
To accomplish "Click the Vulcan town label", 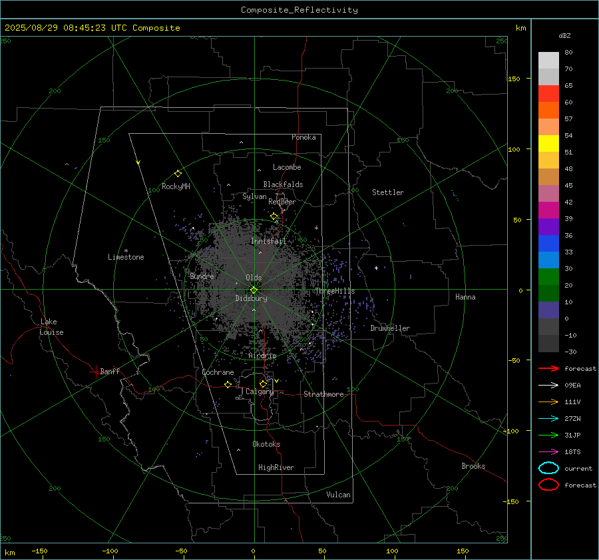I will pos(338,495).
